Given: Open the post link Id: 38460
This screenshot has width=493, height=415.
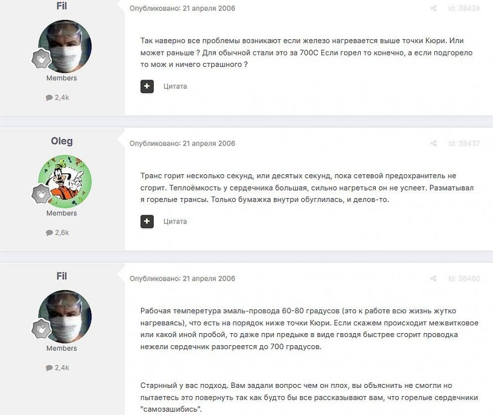Looking at the screenshot, I should [464, 278].
